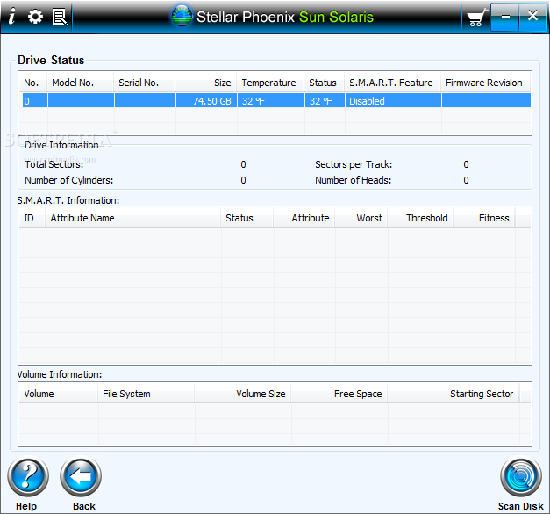The height and width of the screenshot is (514, 550).
Task: Click the Threshold column header
Action: pos(420,218)
